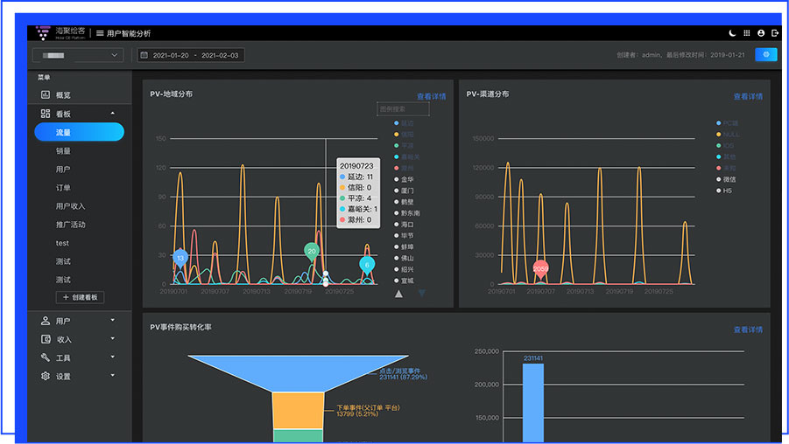The width and height of the screenshot is (789, 444).
Task: Toggle the 平凉 legend series
Action: coord(404,146)
